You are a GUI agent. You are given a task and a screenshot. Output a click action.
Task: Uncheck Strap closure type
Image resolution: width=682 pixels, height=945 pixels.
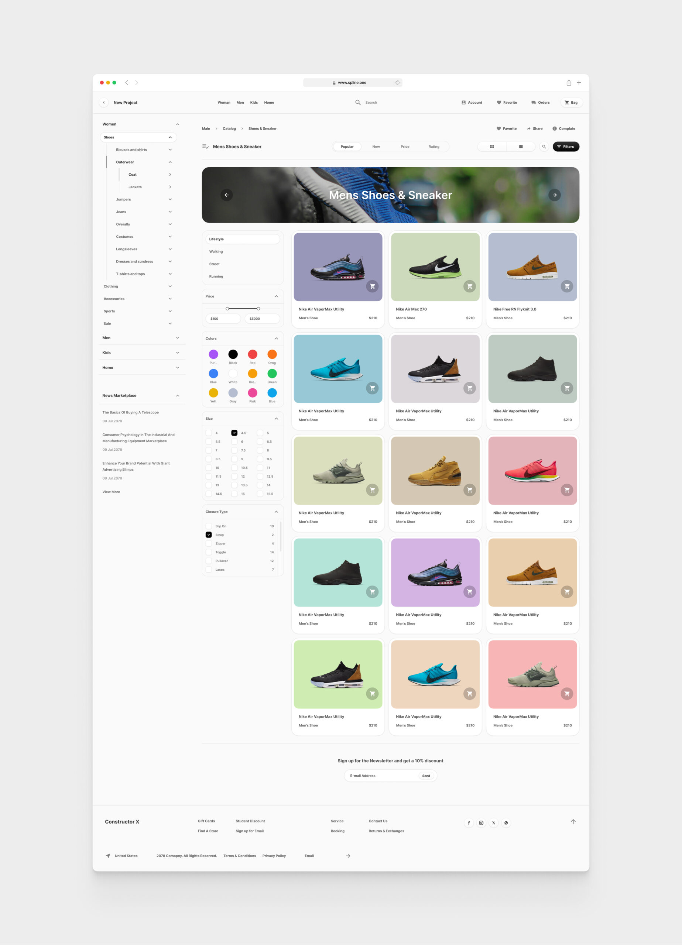pyautogui.click(x=209, y=535)
